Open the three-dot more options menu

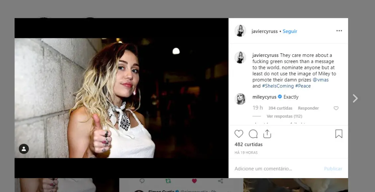(339, 31)
